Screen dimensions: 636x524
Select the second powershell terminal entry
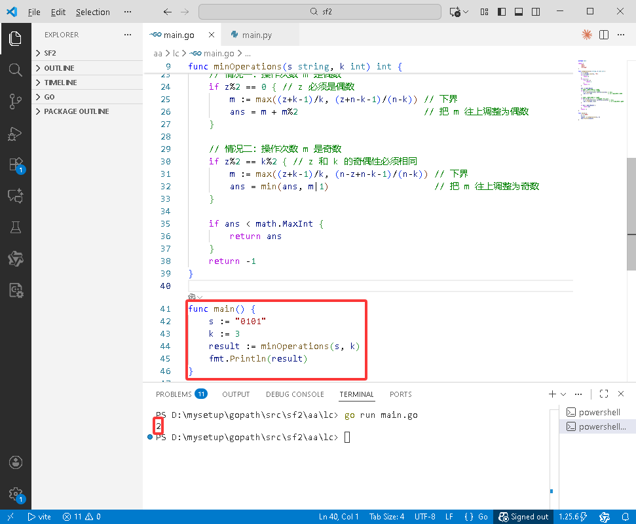coord(596,426)
